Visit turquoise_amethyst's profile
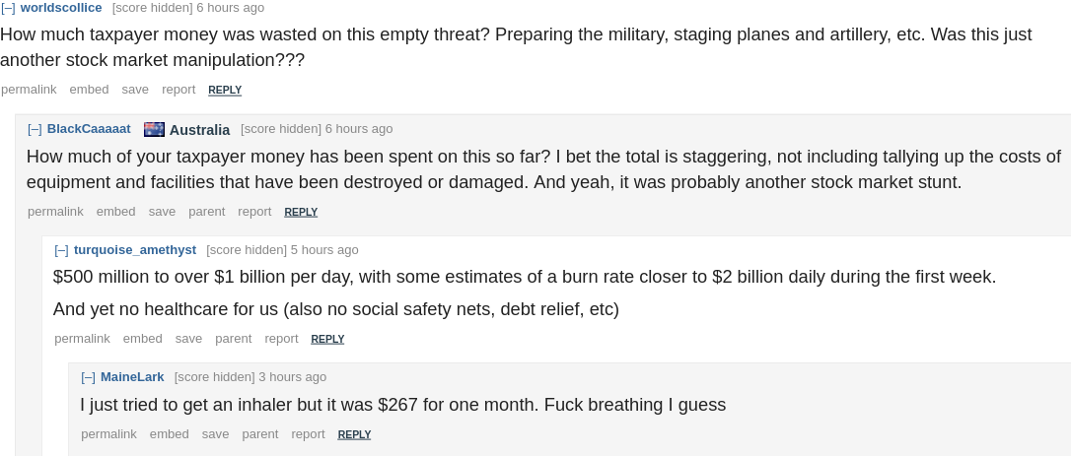Viewport: 1071px width, 456px height. pos(135,250)
